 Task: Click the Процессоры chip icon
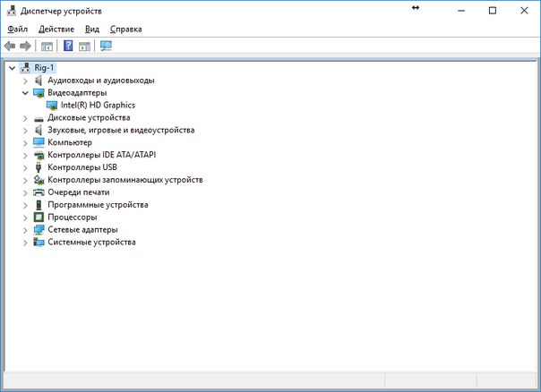39,217
